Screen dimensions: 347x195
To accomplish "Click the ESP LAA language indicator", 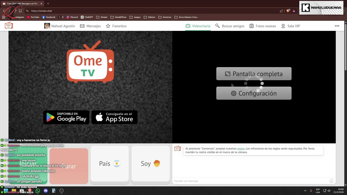I will coord(318,191).
